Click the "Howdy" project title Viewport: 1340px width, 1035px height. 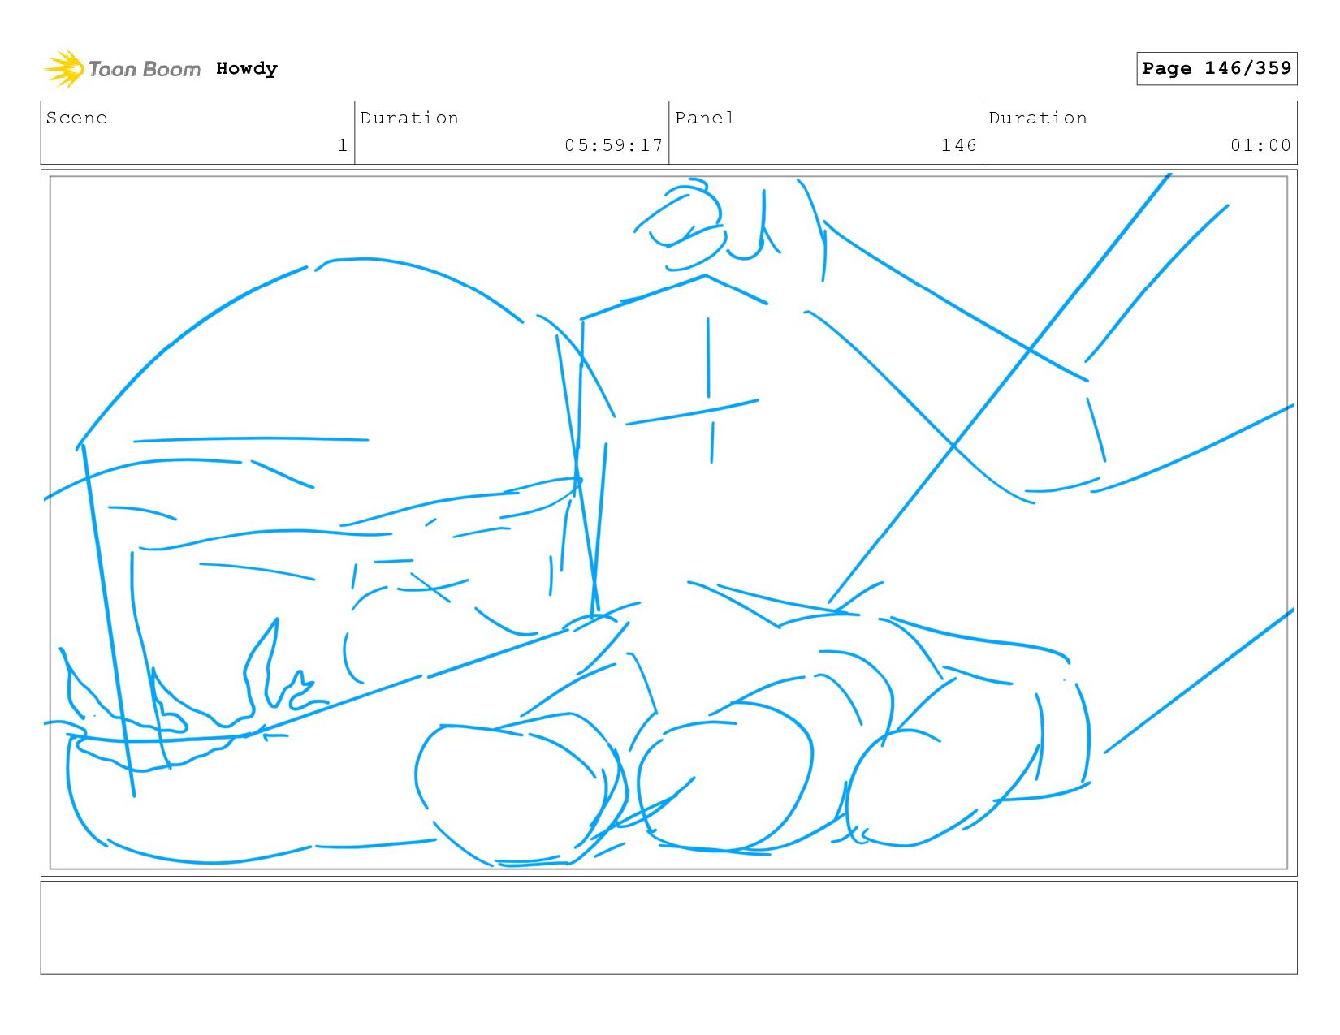point(247,69)
